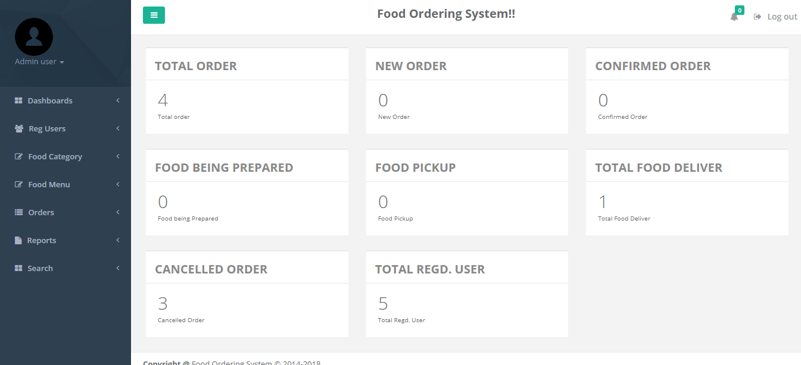Click the Log out link
801x365 pixels.
[x=782, y=17]
